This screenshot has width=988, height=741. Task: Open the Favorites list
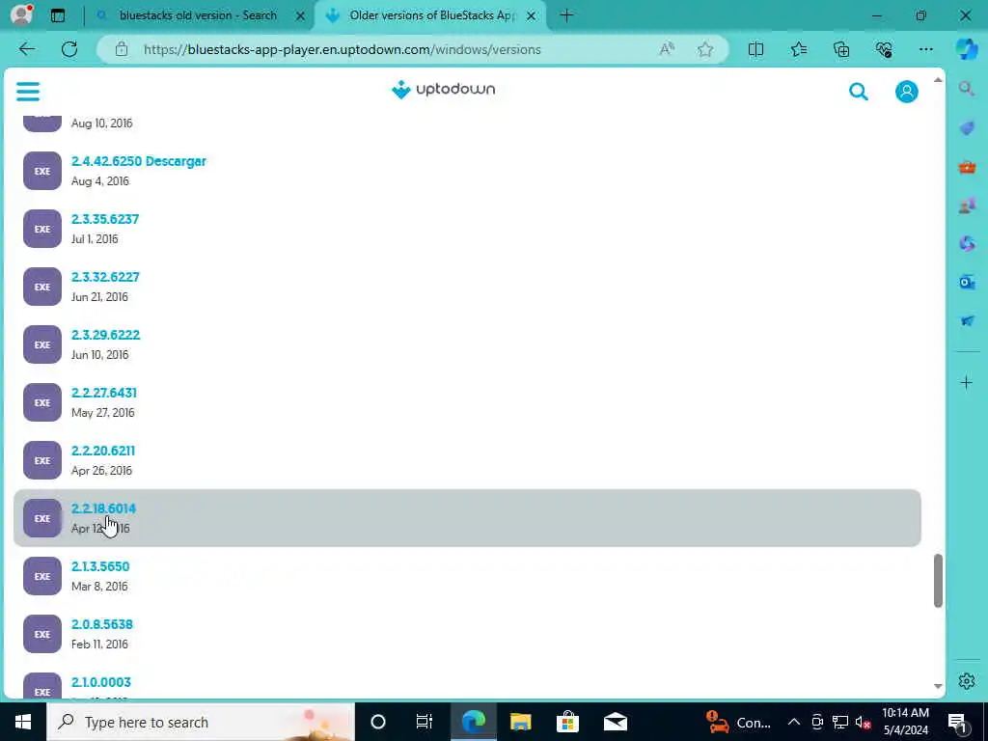798,49
